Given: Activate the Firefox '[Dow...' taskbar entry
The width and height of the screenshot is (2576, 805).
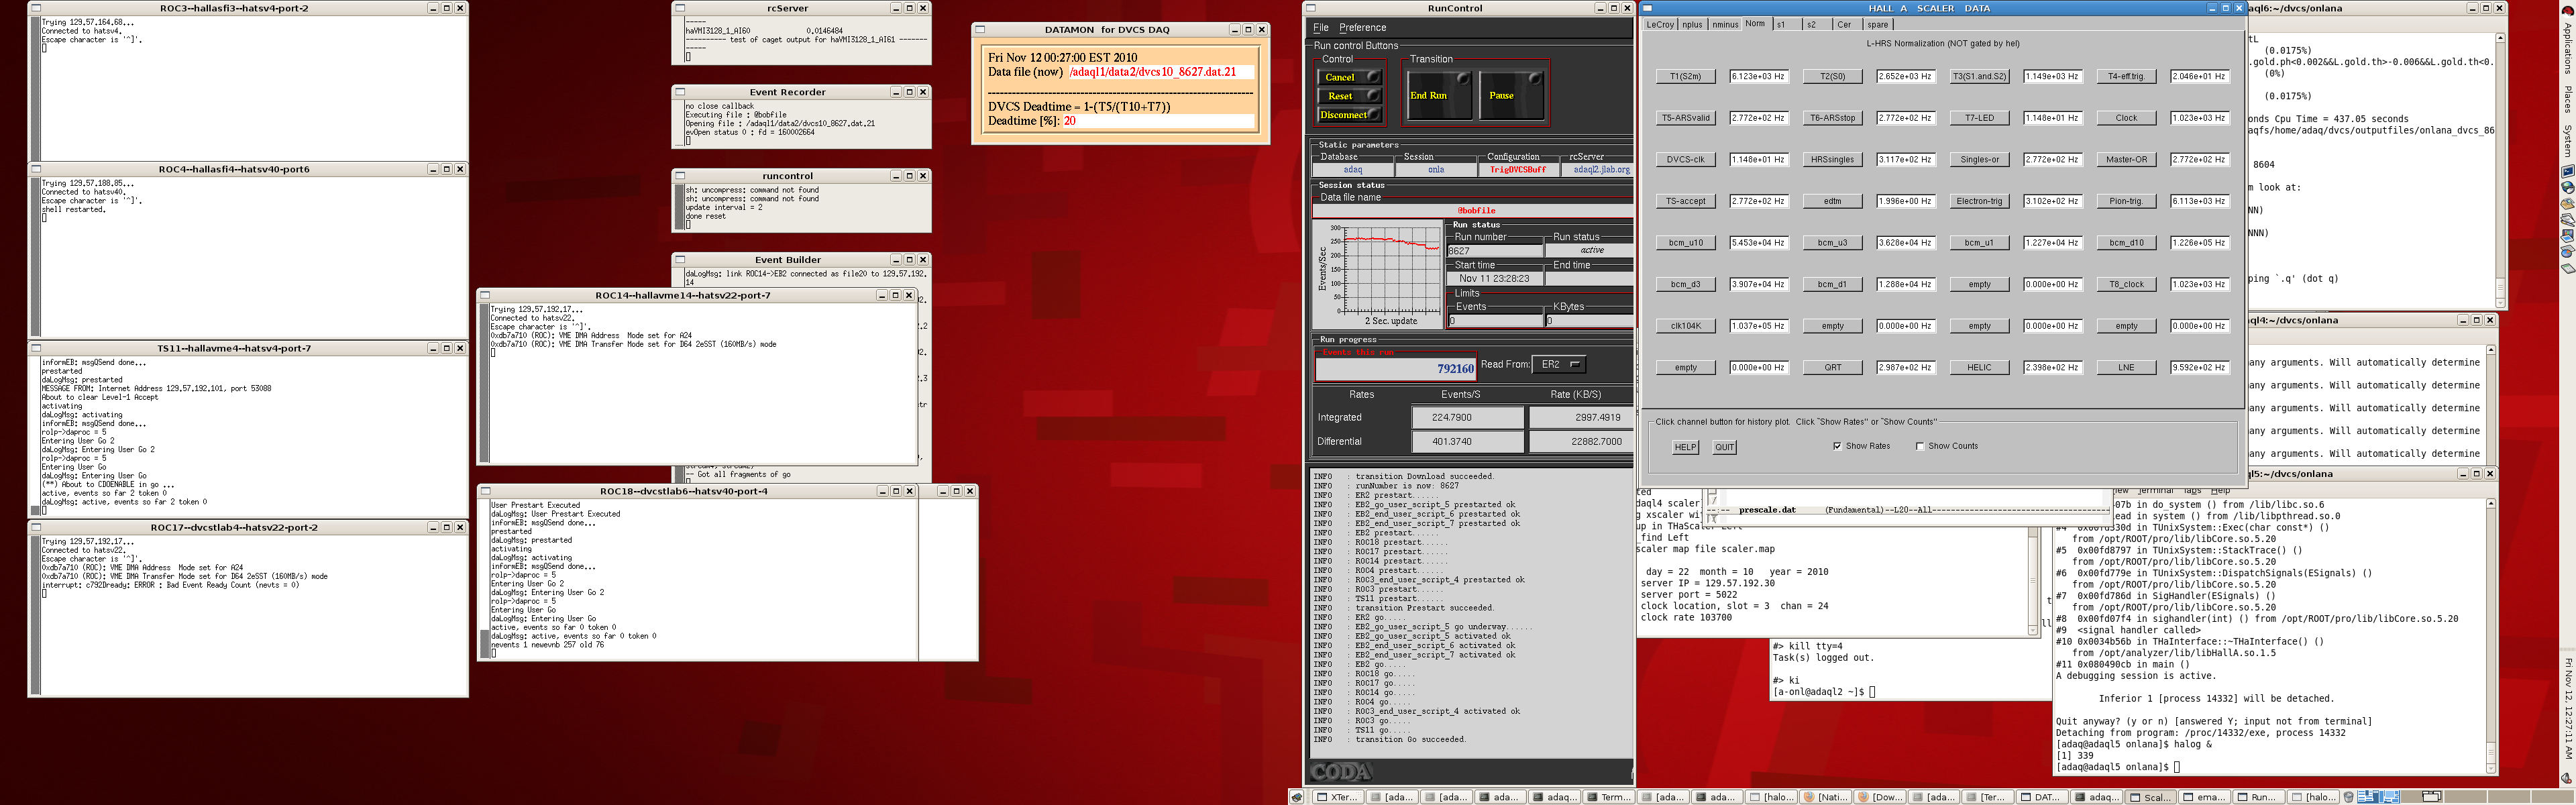Looking at the screenshot, I should click(x=1879, y=797).
